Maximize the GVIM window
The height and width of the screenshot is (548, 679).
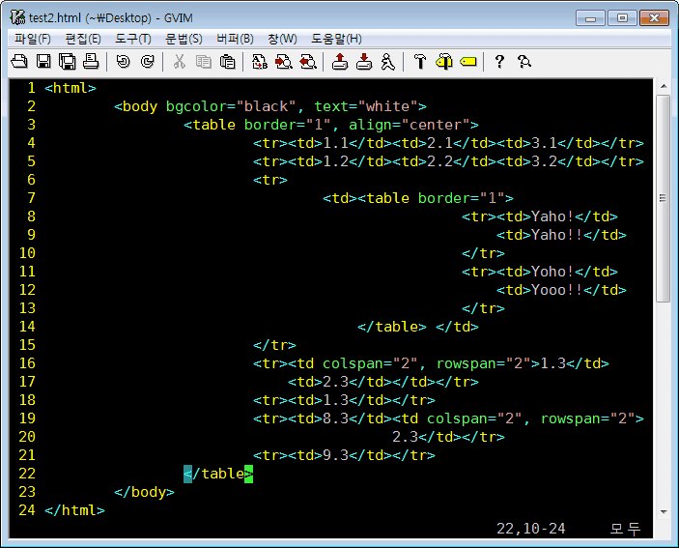(x=622, y=18)
